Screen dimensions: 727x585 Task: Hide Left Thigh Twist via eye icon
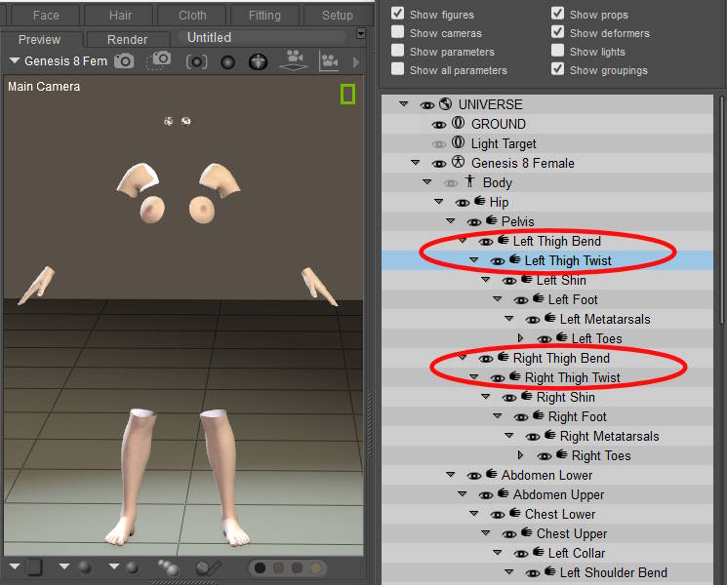point(498,261)
